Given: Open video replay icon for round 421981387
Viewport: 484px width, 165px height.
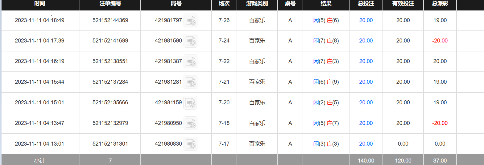Looking at the screenshot, I should click(x=190, y=61).
